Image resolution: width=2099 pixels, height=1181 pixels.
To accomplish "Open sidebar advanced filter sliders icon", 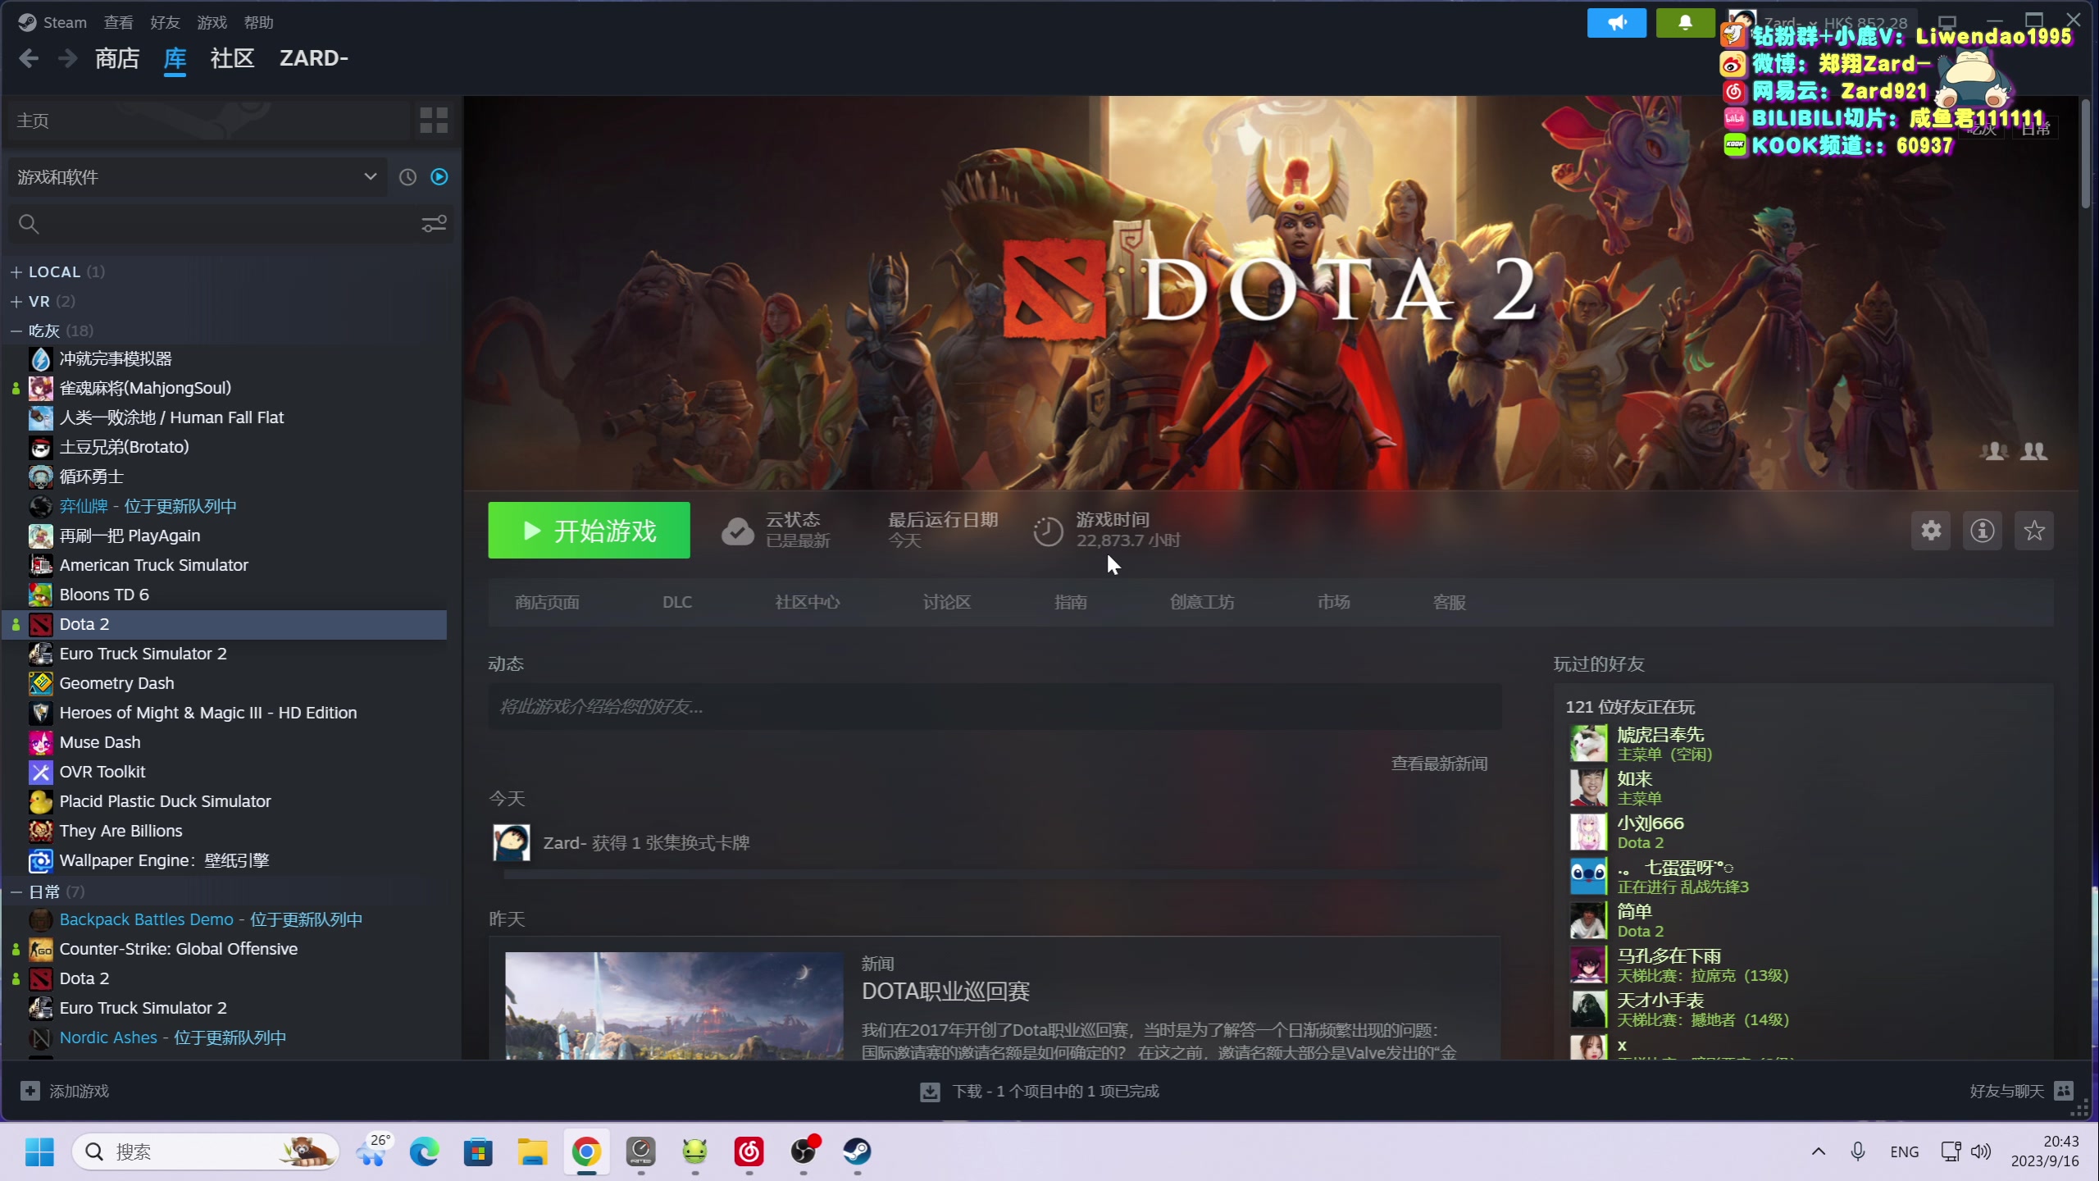I will pos(434,224).
